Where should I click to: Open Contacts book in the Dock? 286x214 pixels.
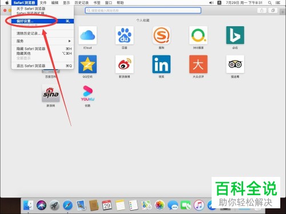94,205
